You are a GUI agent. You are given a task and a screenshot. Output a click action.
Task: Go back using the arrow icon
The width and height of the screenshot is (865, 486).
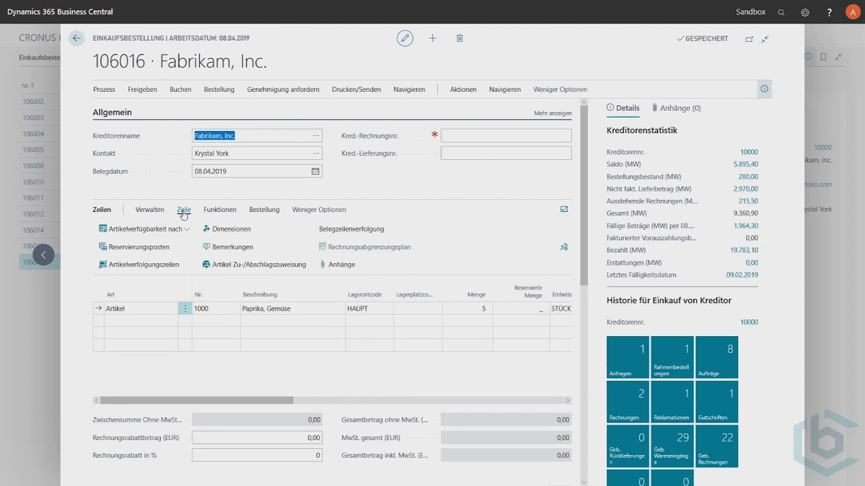[x=76, y=38]
